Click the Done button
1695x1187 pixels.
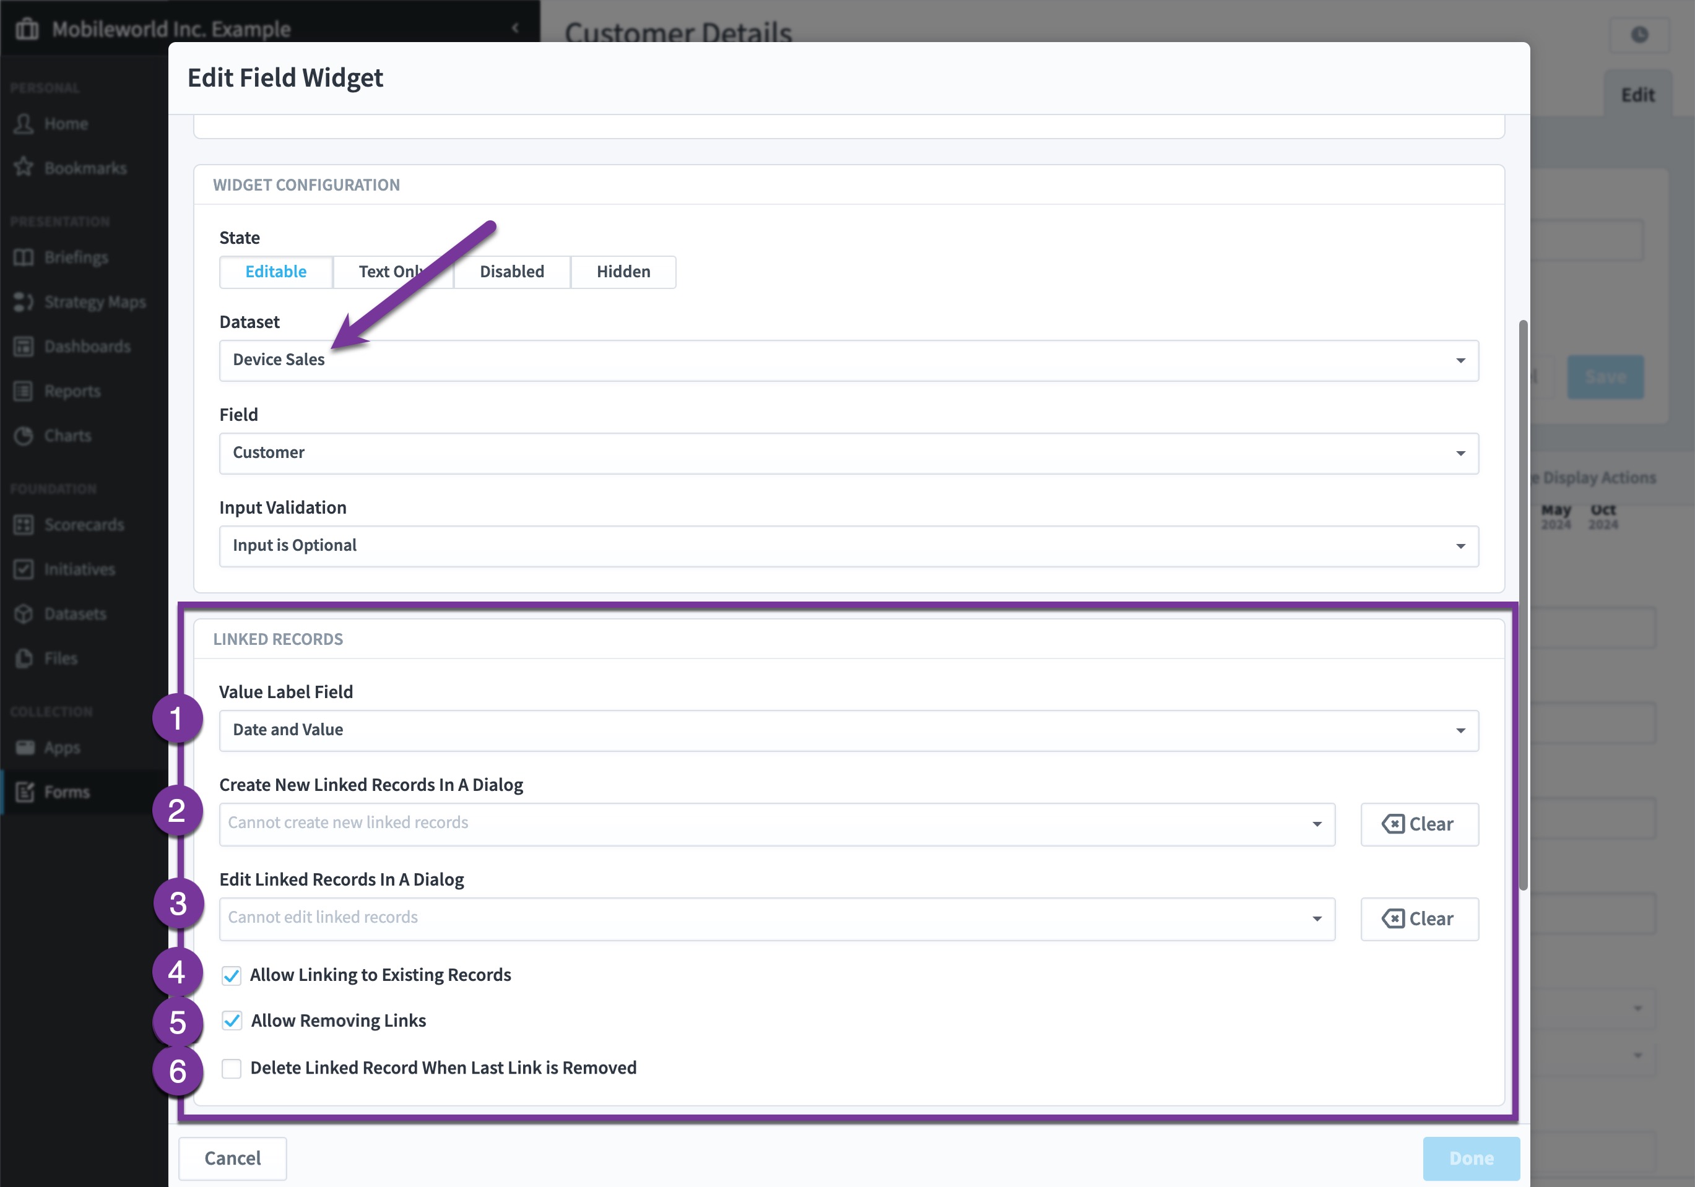[1472, 1158]
